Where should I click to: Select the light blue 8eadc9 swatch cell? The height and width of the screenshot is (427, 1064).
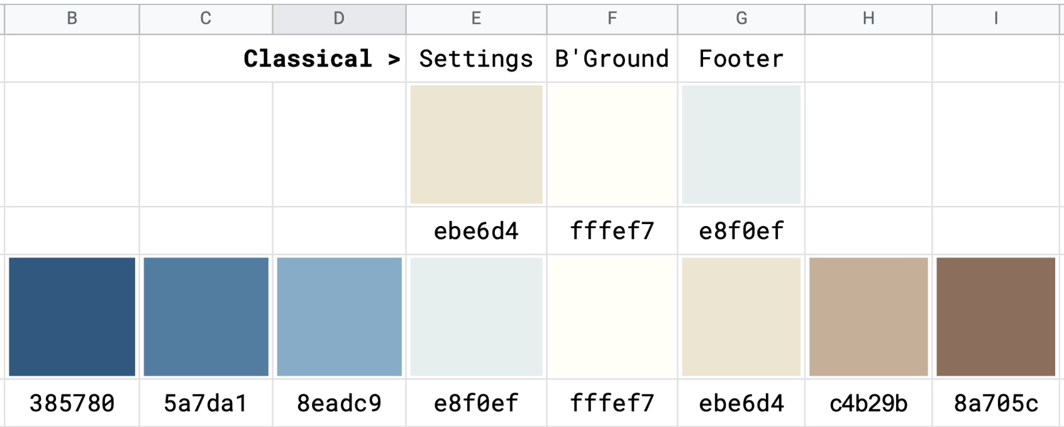(339, 316)
